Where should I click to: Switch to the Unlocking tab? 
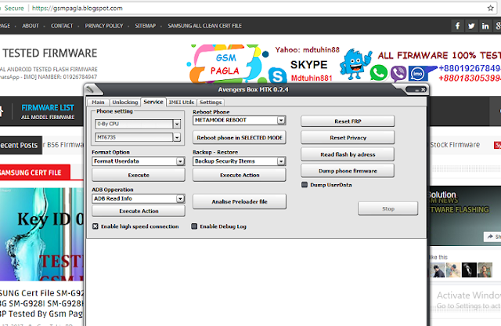pyautogui.click(x=125, y=103)
